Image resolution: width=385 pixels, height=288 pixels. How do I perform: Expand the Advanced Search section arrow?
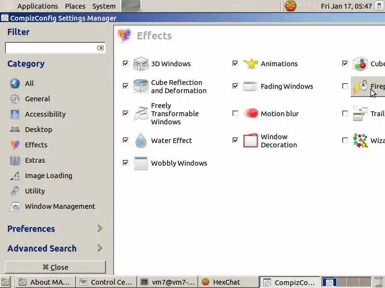100,248
